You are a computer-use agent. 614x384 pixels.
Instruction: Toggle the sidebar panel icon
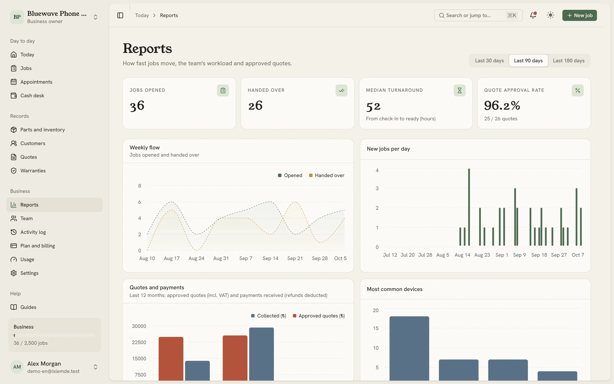[x=120, y=15]
